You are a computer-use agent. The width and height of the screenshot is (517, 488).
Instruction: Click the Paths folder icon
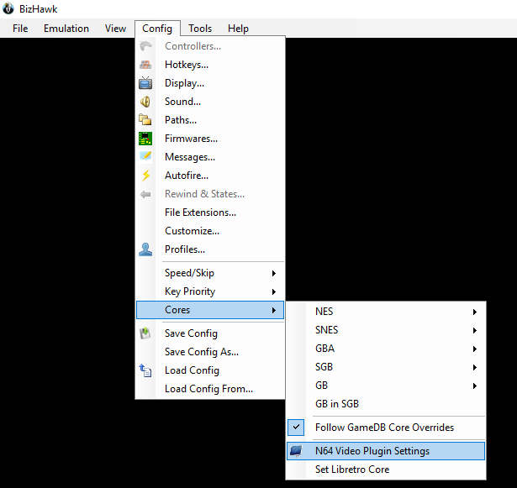(146, 120)
